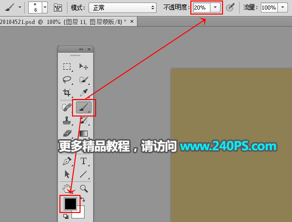Screen dimensions: 292x222
Task: Select the Path Selection tool
Action: [x=67, y=174]
